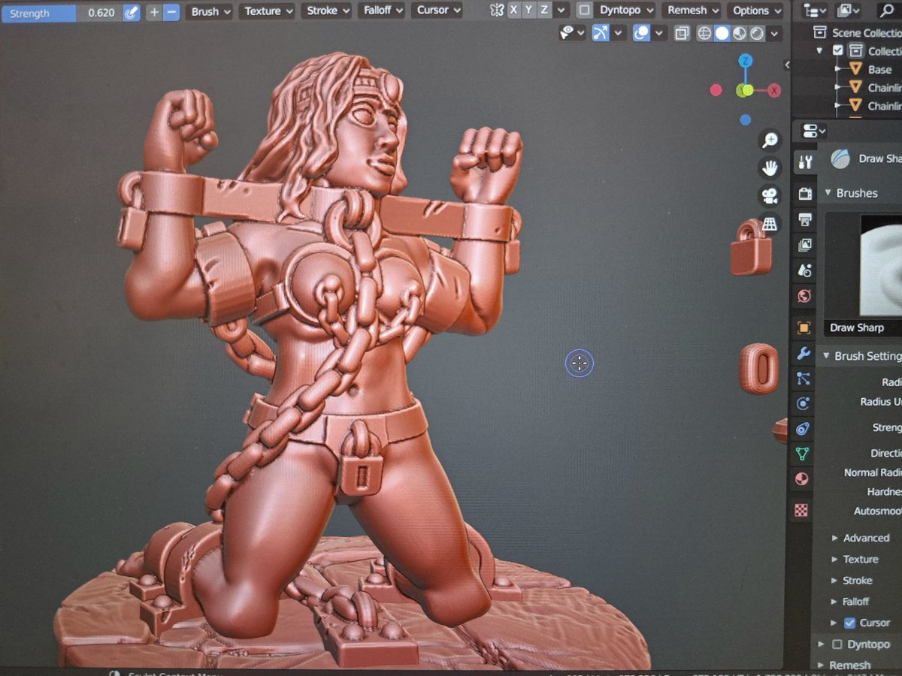Open the Material properties tab

coord(802,478)
